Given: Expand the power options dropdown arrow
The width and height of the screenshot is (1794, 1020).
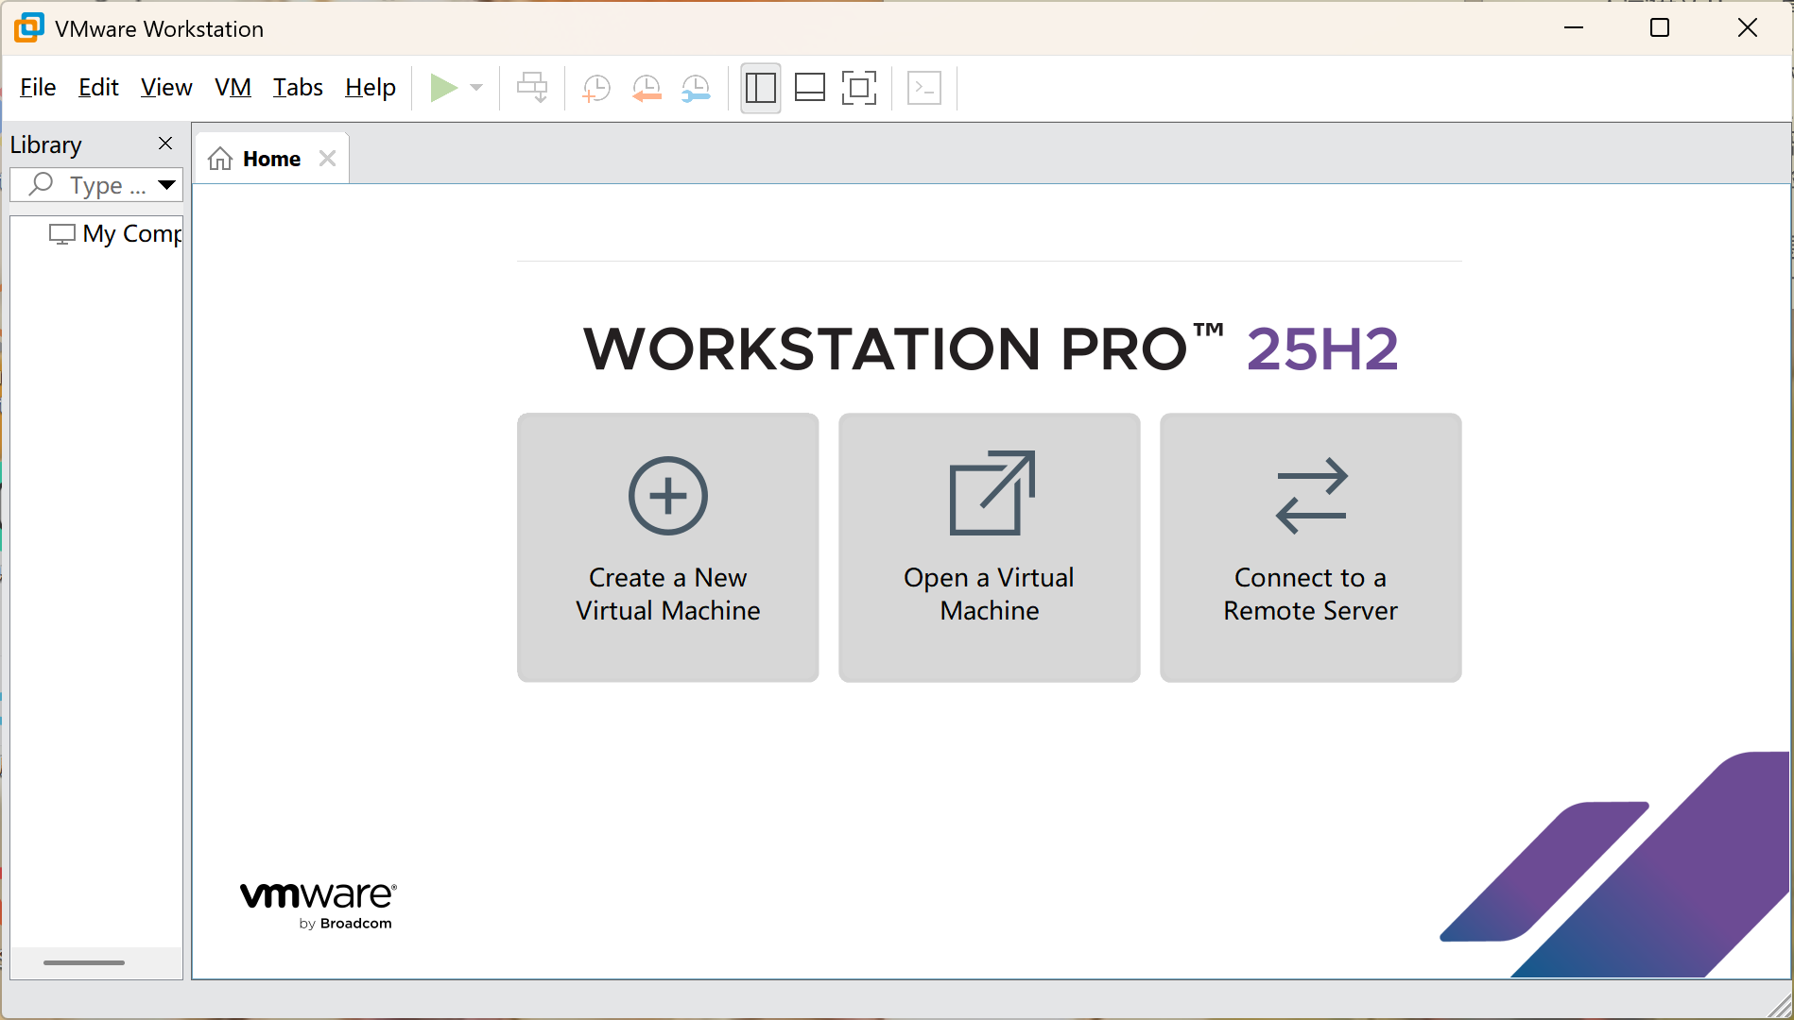Looking at the screenshot, I should (476, 88).
